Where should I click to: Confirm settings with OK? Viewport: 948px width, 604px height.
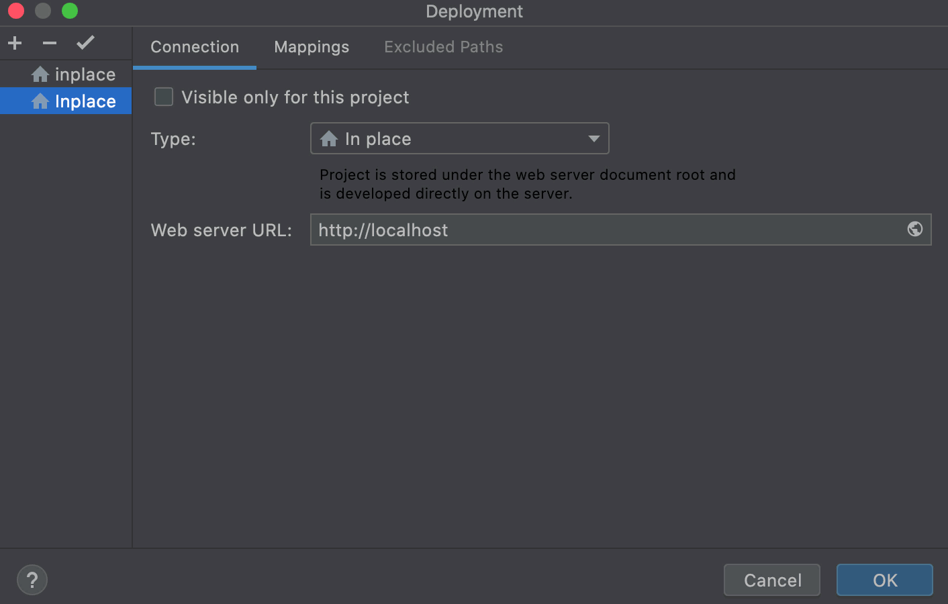click(884, 580)
